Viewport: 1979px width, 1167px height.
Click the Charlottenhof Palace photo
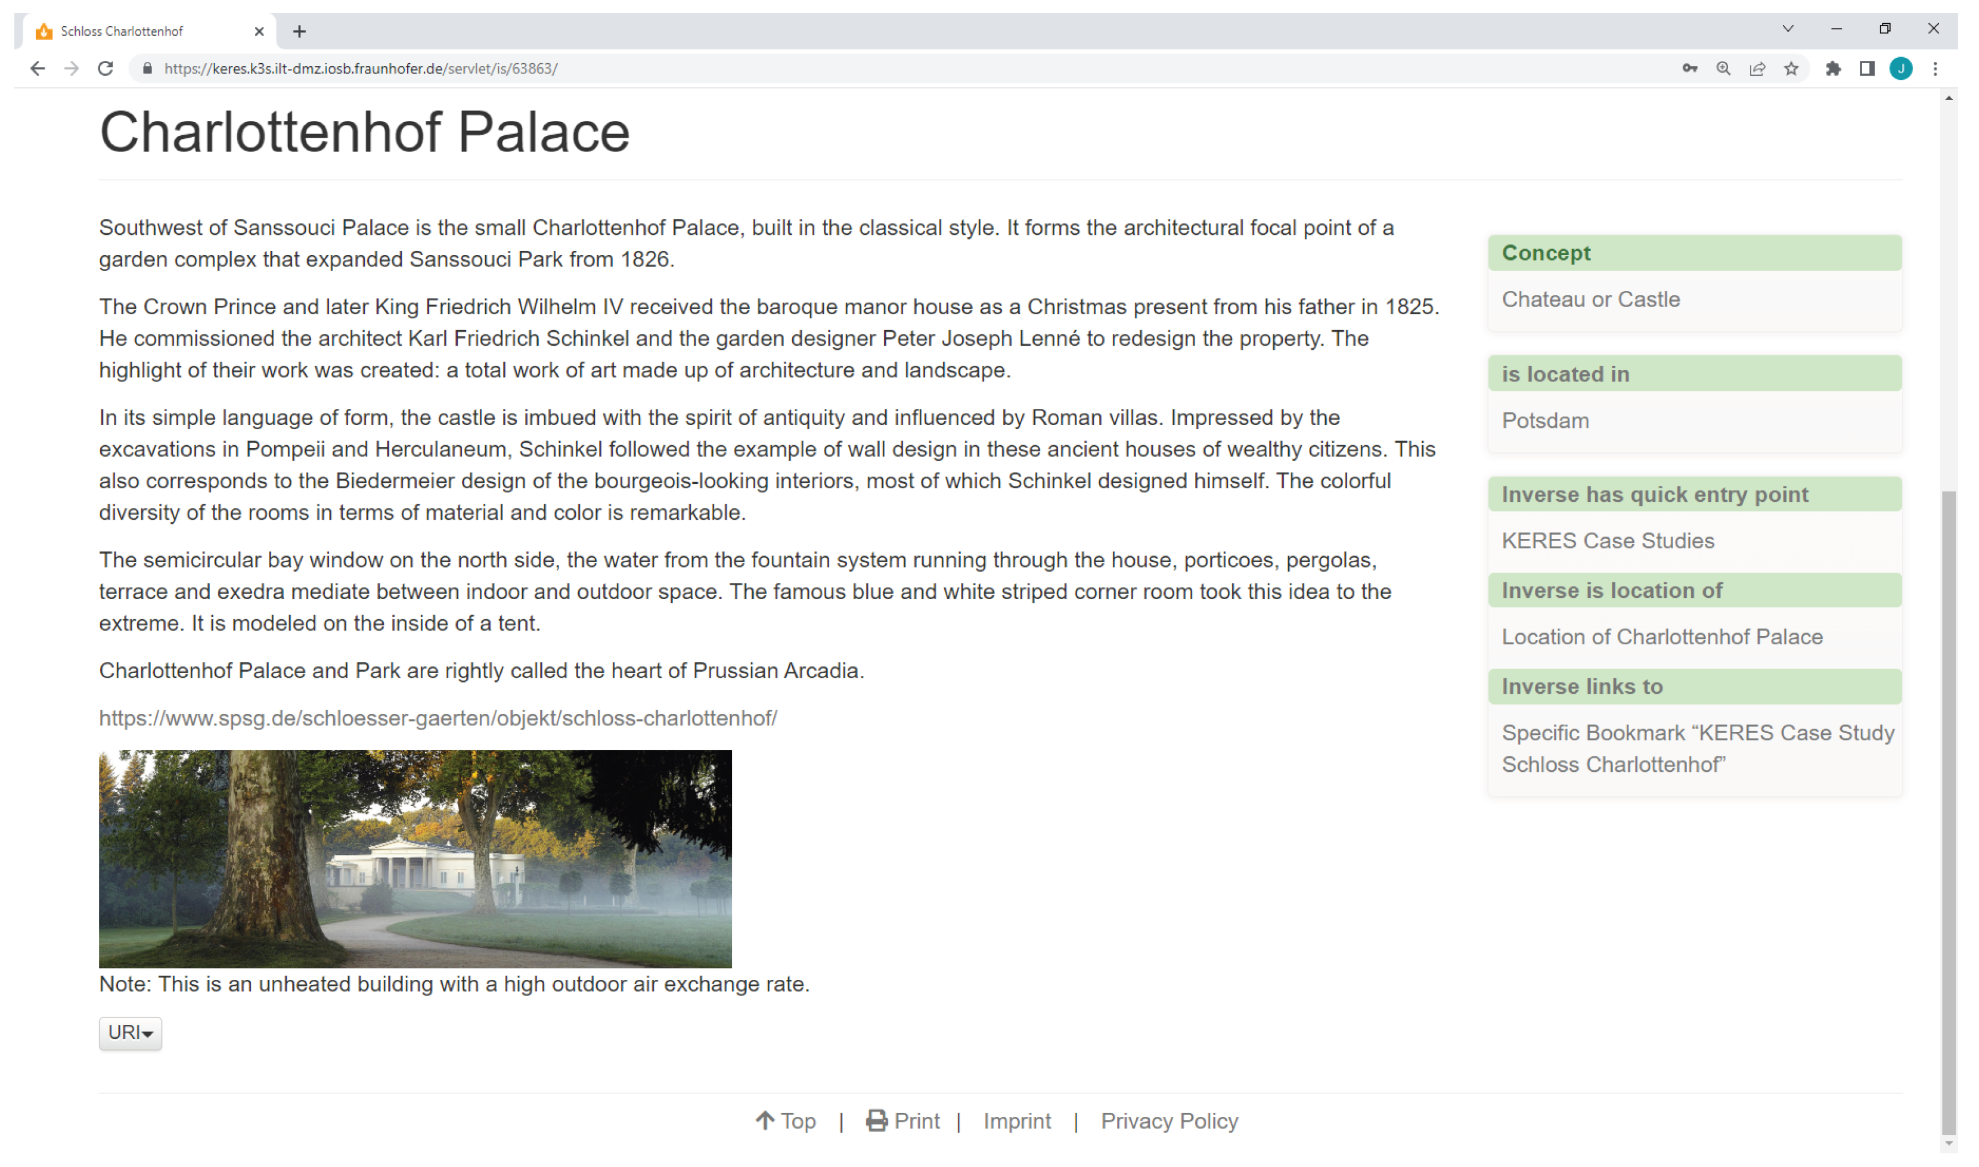click(415, 858)
